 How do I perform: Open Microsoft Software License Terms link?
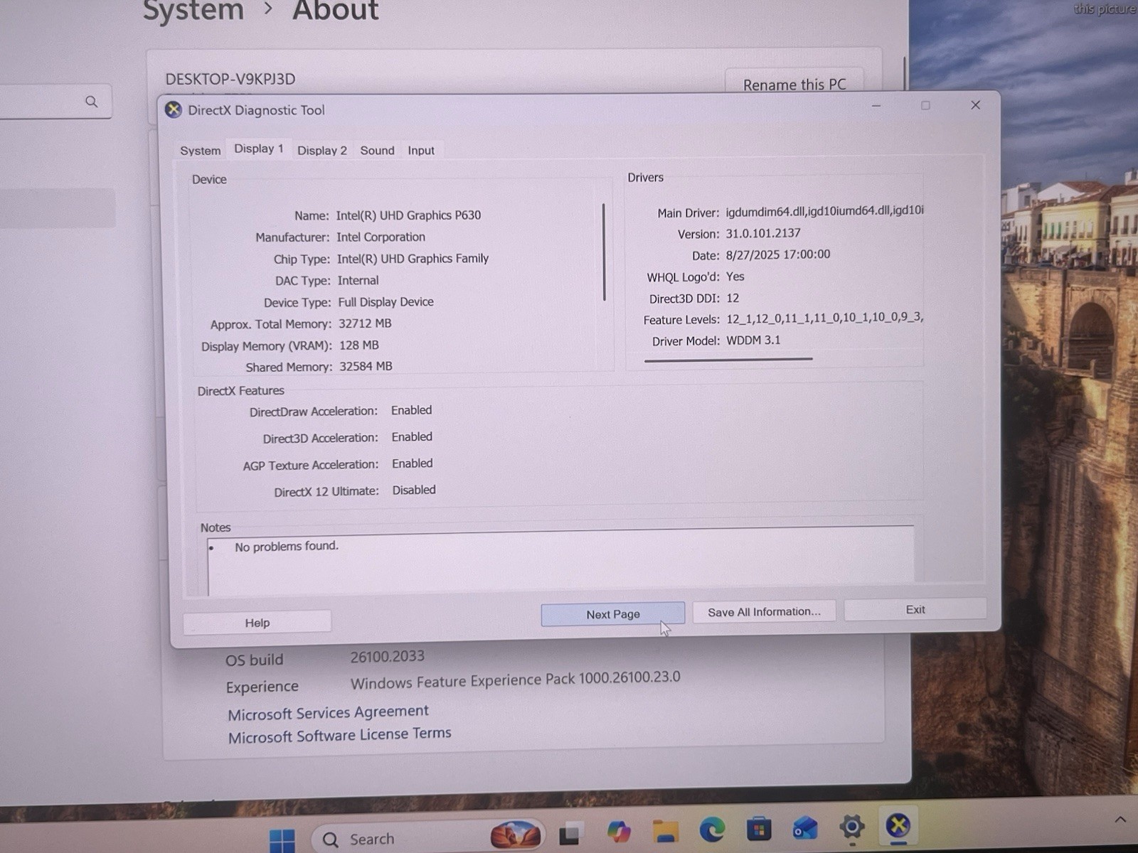340,735
